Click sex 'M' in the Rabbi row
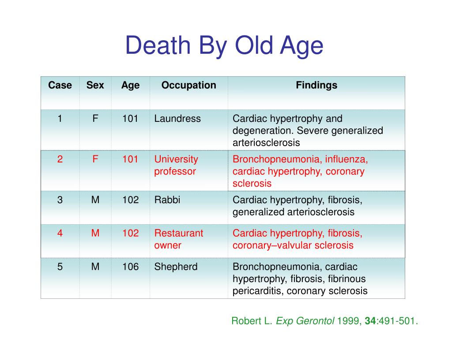This screenshot has height=339, width=452. tap(95, 200)
